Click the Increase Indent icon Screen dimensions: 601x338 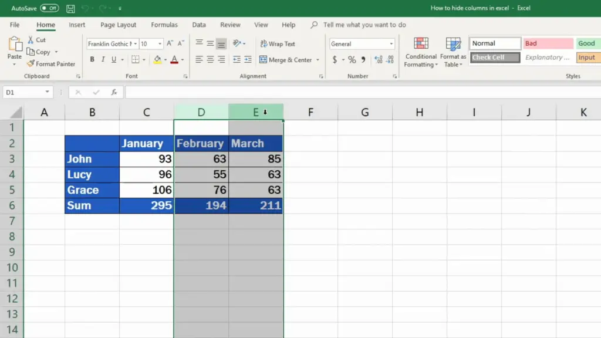tap(248, 60)
